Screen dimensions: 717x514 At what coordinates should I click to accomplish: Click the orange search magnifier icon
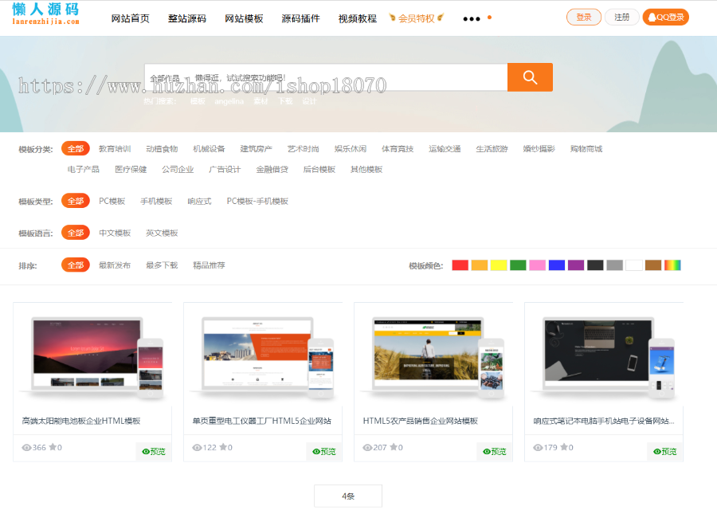pos(529,77)
